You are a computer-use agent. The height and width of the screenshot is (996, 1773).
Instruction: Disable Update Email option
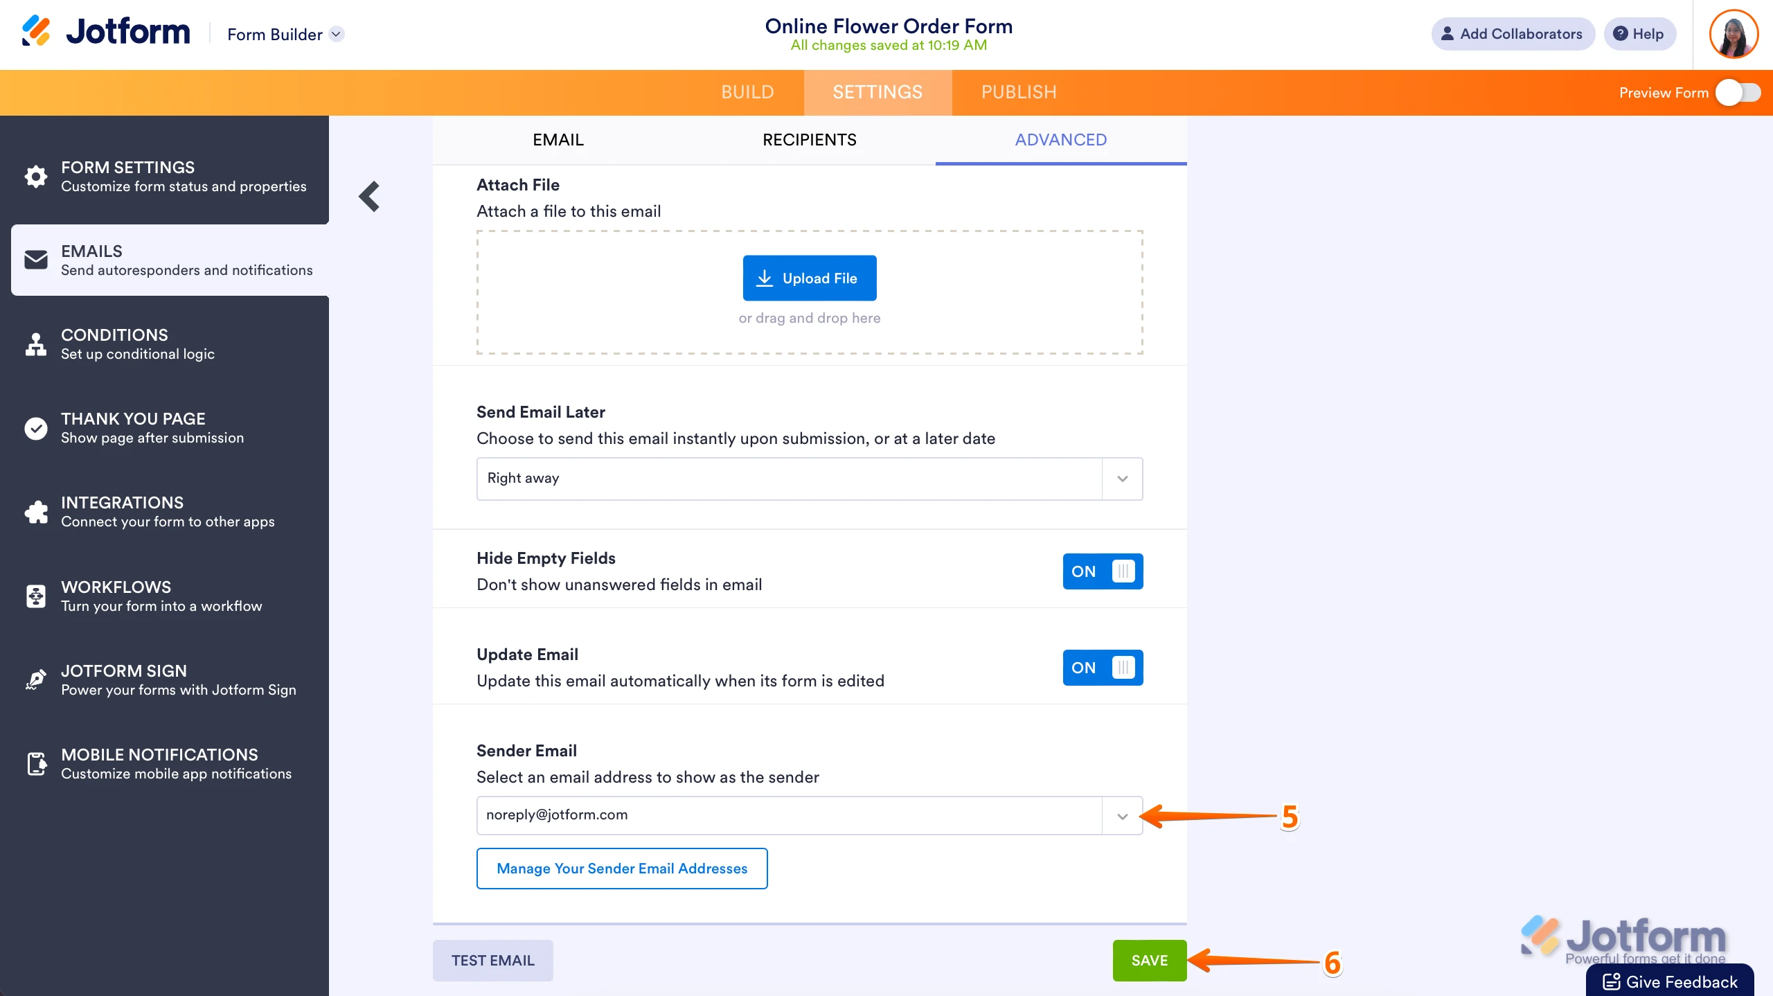pos(1102,667)
